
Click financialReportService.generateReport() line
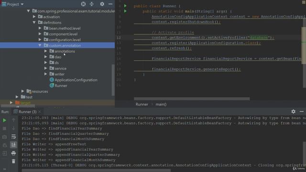click(x=196, y=69)
